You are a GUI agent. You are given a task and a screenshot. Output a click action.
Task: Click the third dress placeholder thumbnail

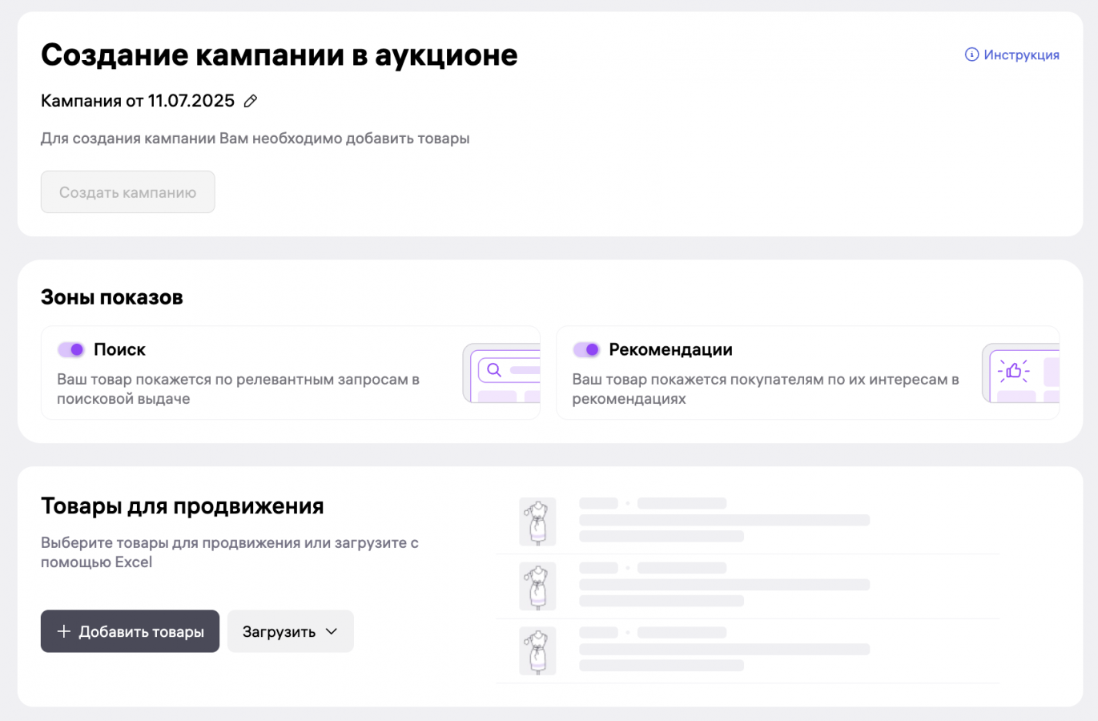click(x=537, y=650)
